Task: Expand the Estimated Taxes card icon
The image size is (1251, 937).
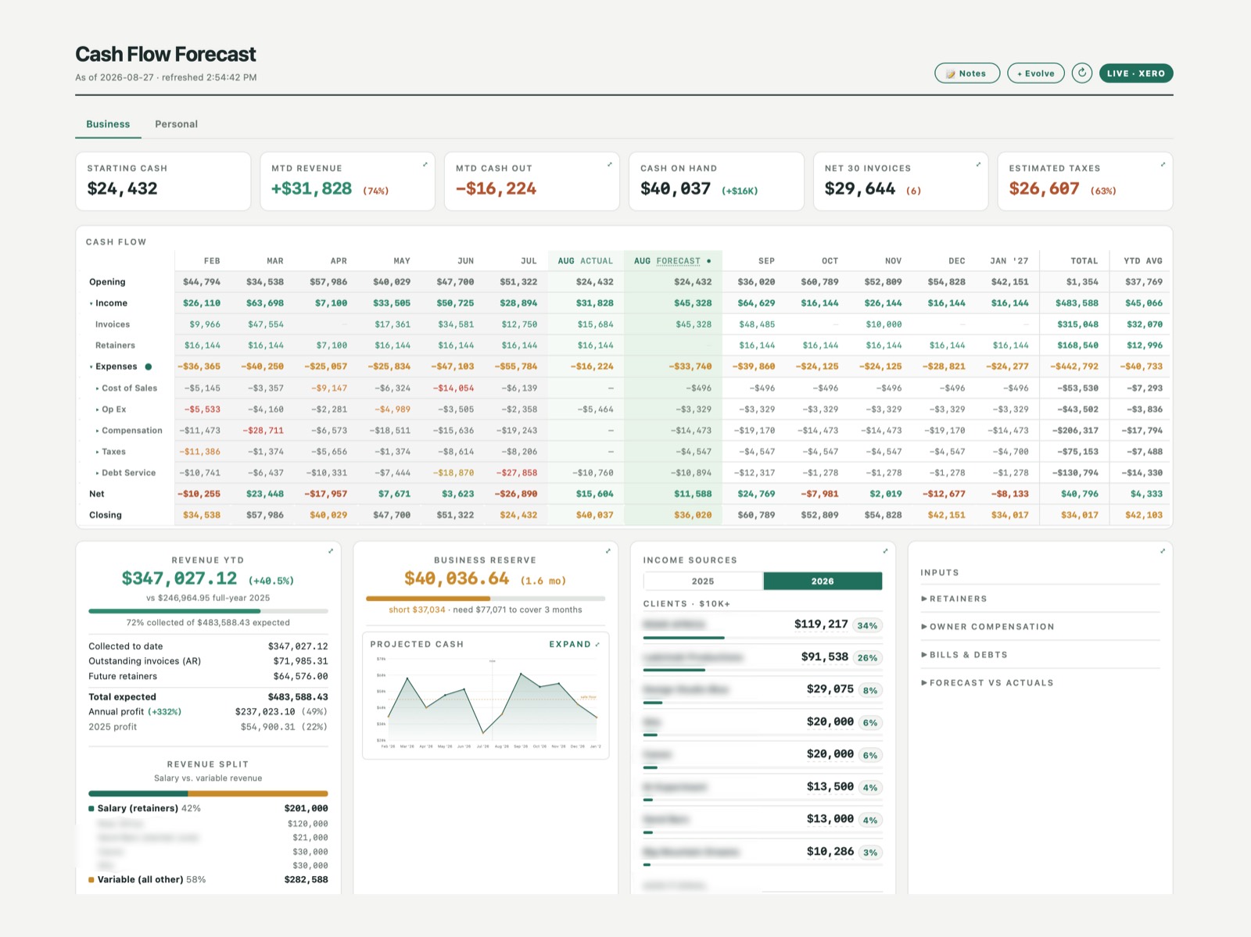Action: click(x=1163, y=164)
